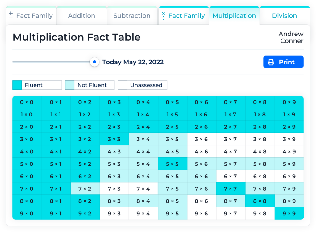Click the Not Fluent legend color swatch
316x232 pixels.
point(70,85)
